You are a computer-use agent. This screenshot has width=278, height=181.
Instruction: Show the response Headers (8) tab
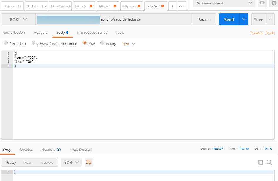[51, 150]
